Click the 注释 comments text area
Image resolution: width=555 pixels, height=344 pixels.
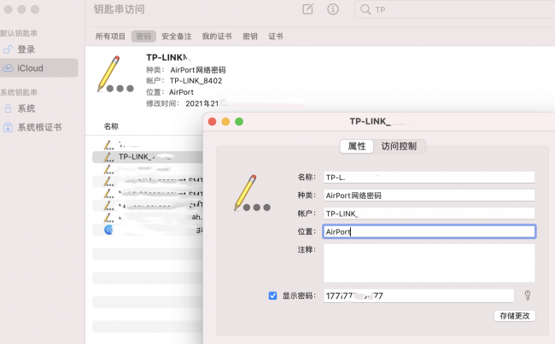coord(429,263)
